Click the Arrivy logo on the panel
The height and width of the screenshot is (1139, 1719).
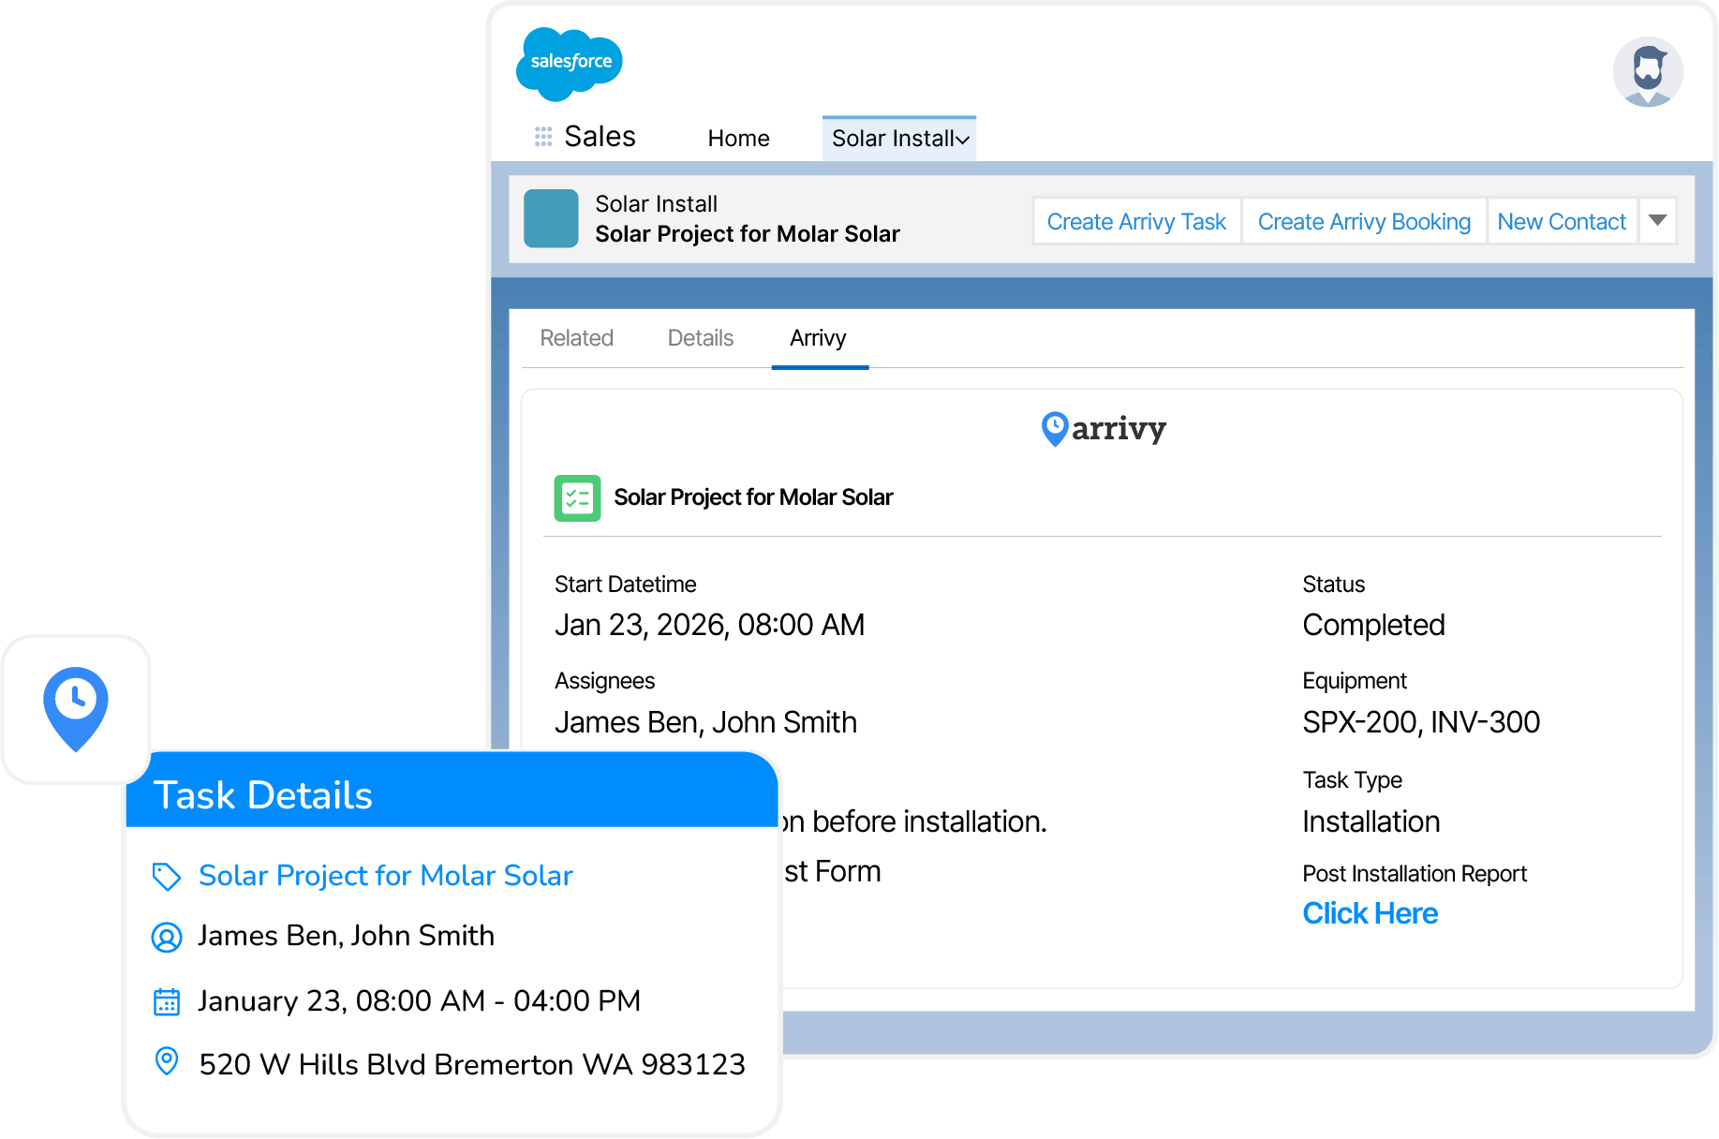(x=1103, y=429)
